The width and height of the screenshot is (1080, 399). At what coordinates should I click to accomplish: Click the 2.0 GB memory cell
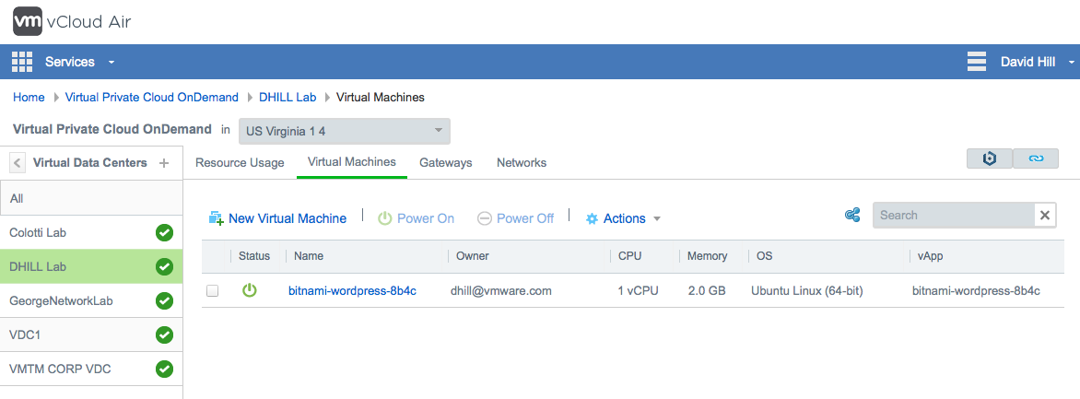(707, 291)
